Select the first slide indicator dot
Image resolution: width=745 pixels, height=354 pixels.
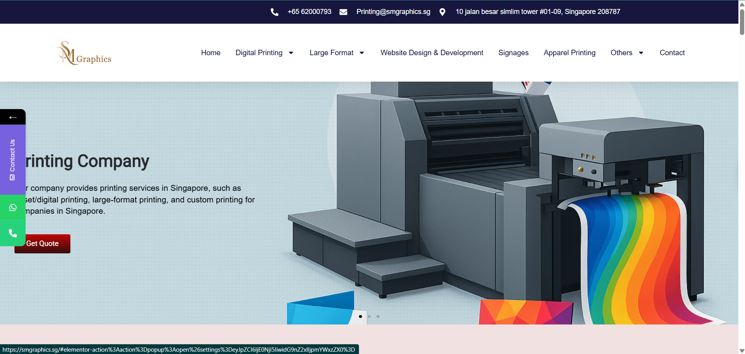(360, 316)
